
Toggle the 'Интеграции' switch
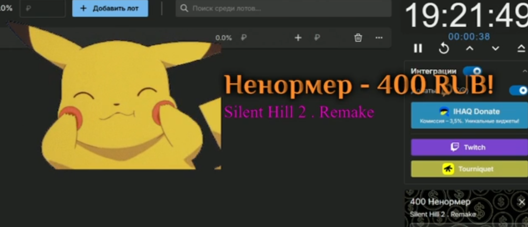point(472,71)
